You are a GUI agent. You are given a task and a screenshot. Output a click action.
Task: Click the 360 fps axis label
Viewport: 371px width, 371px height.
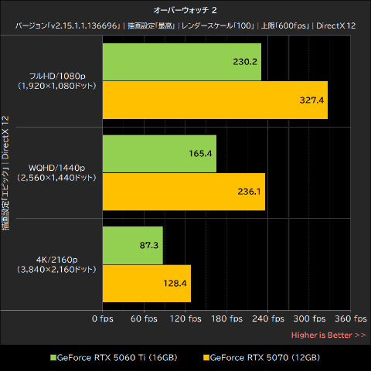pos(351,318)
